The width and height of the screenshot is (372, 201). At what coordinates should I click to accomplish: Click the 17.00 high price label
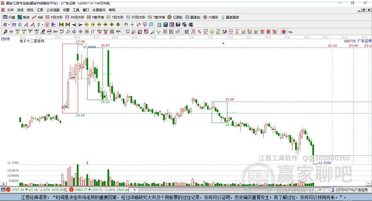80,42
